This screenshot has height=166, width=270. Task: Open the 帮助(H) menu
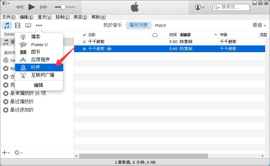[98, 17]
